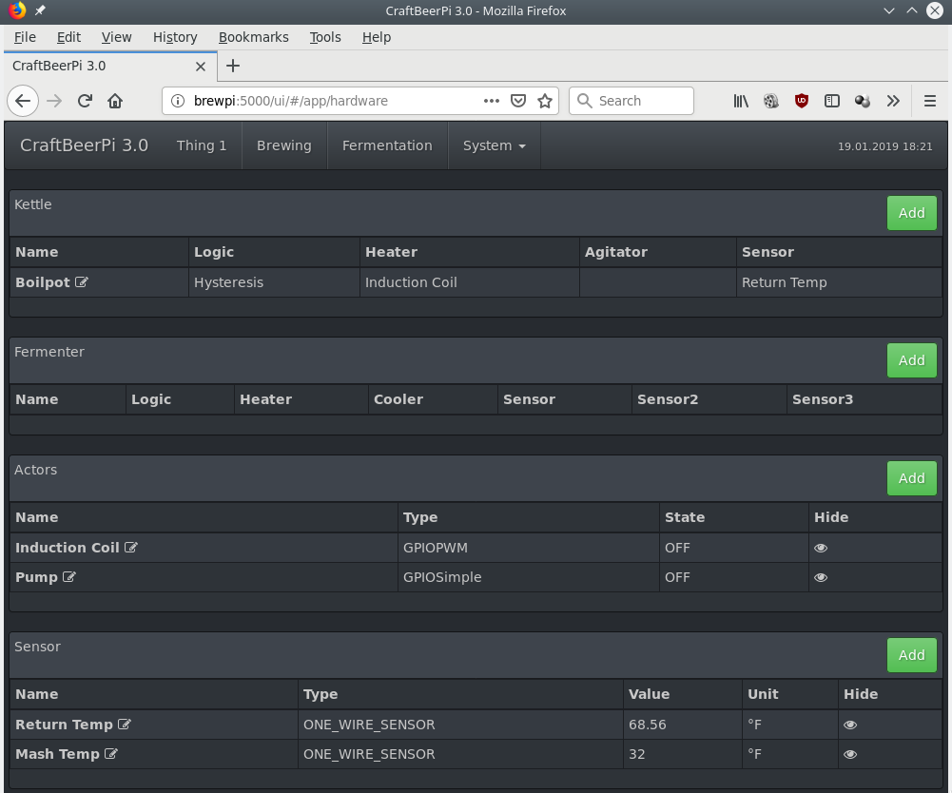The image size is (952, 793).
Task: Open the Brewing page
Action: [284, 145]
